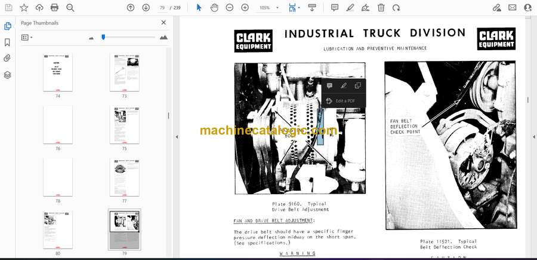
Task: Click the page number field showing 79
Action: point(162,8)
